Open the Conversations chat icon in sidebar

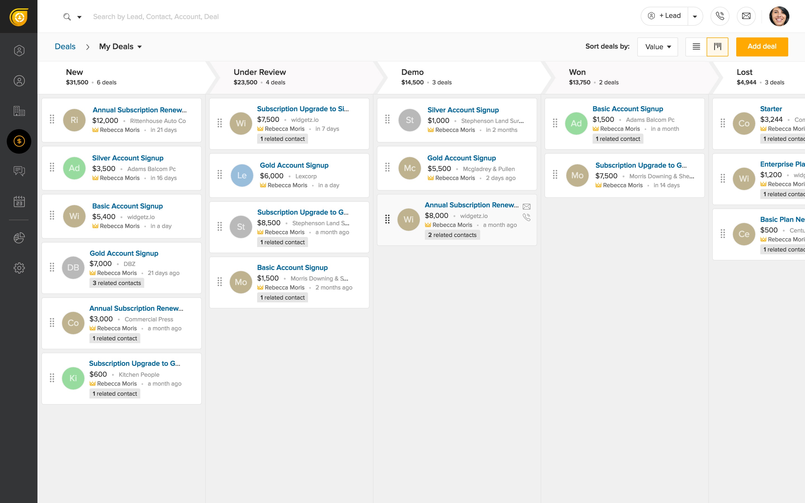(19, 171)
